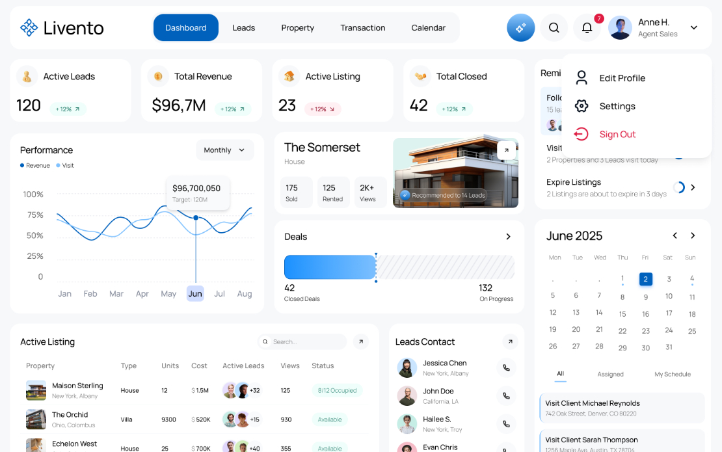Viewport: 722px width, 452px height.
Task: Open the search magnifier in header
Action: [x=554, y=27]
